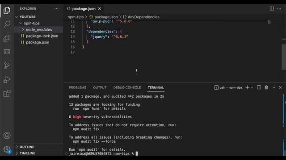
Task: Switch to the Problems tab
Action: pyautogui.click(x=77, y=88)
